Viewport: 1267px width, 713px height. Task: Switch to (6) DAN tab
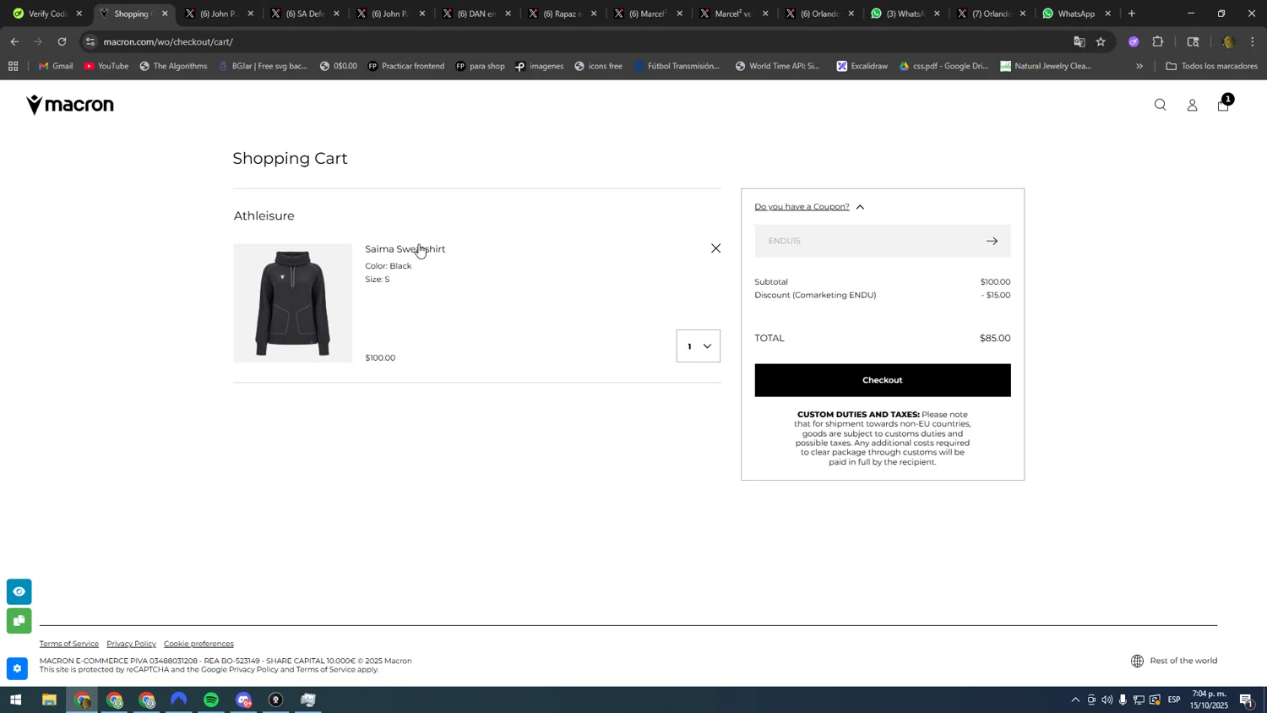click(476, 14)
